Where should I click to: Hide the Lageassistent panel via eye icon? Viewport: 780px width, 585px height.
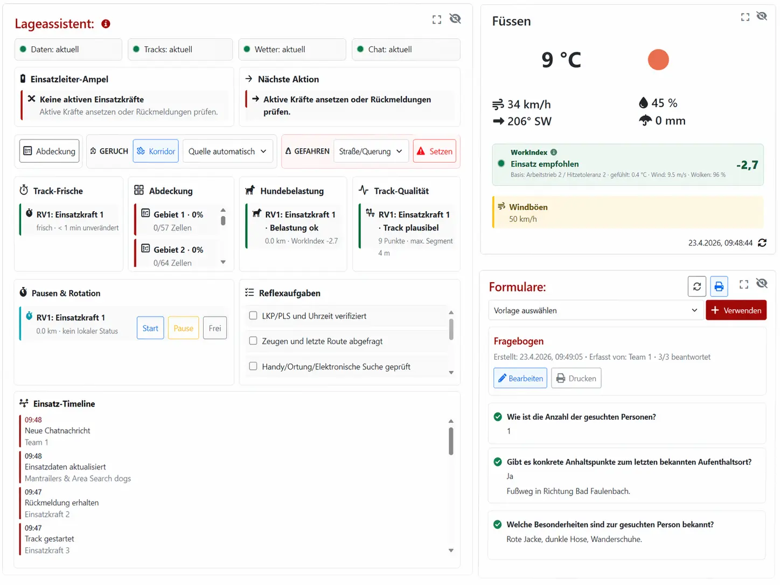click(x=455, y=19)
